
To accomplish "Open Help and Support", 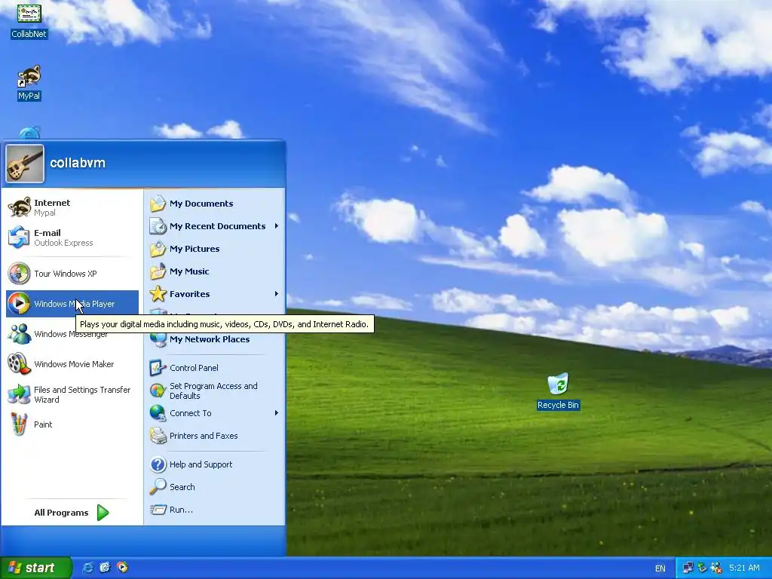I will [215, 464].
